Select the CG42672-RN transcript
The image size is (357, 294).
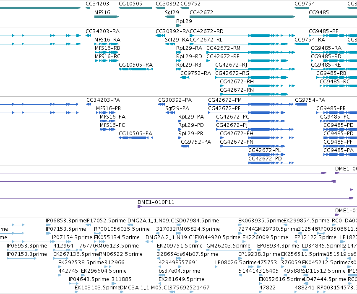237,90
